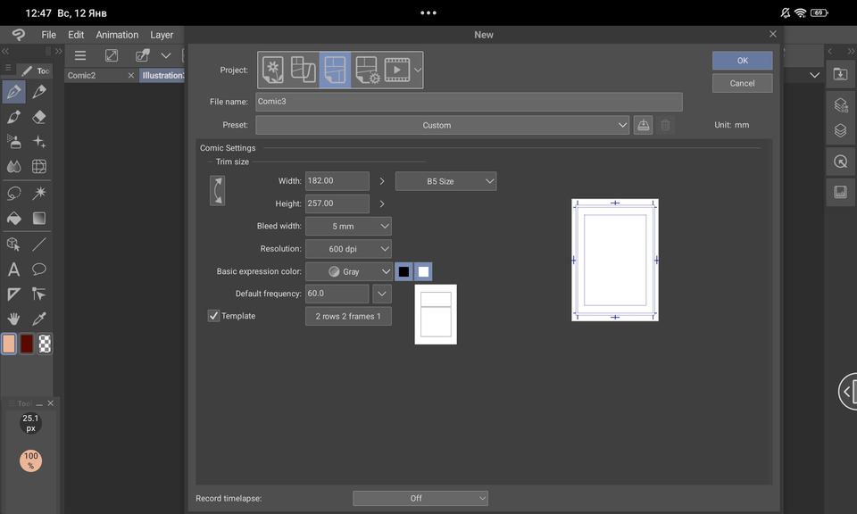This screenshot has height=514, width=857.
Task: Choose the Illustration project type icon
Action: pyautogui.click(x=273, y=70)
